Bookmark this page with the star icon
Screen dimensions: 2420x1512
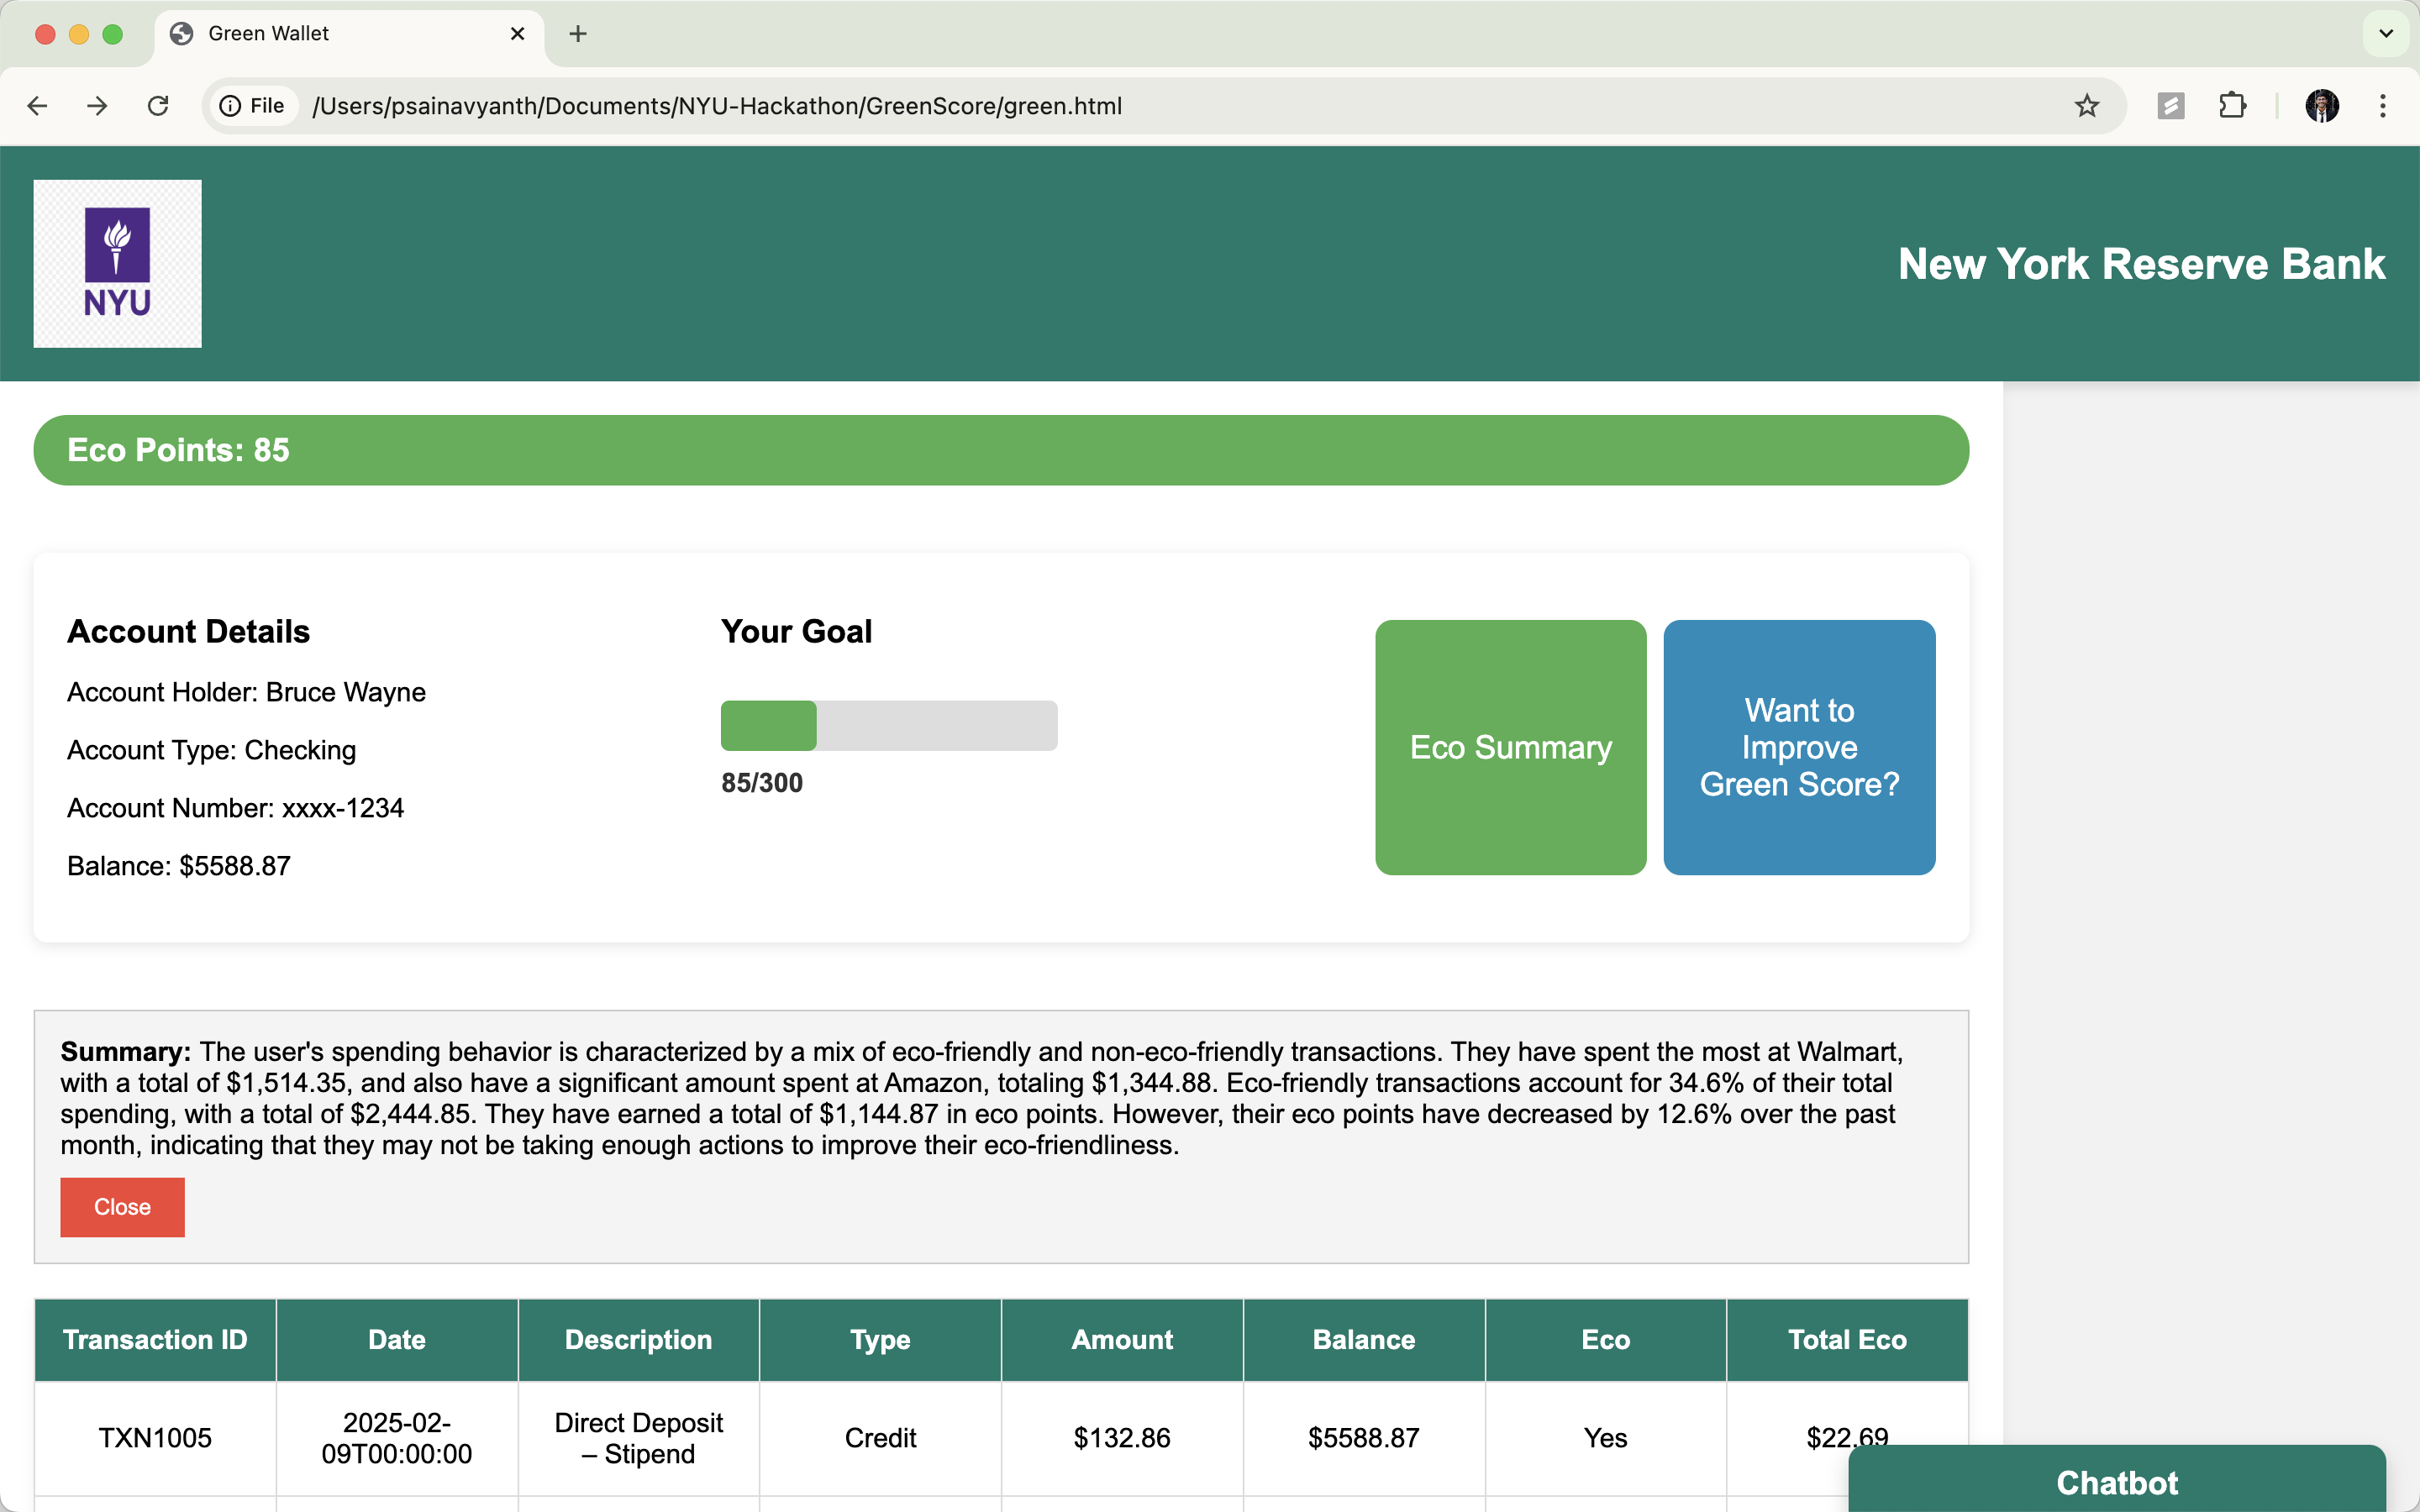2086,106
